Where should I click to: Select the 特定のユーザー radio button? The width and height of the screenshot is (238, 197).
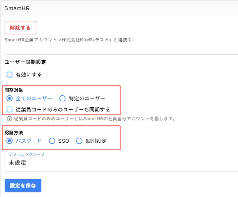62,99
